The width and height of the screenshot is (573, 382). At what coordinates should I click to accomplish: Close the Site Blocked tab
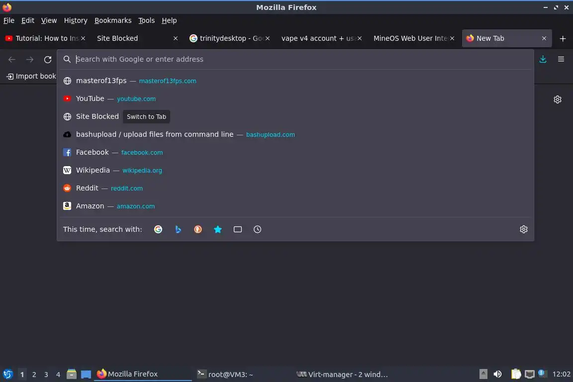coord(176,38)
